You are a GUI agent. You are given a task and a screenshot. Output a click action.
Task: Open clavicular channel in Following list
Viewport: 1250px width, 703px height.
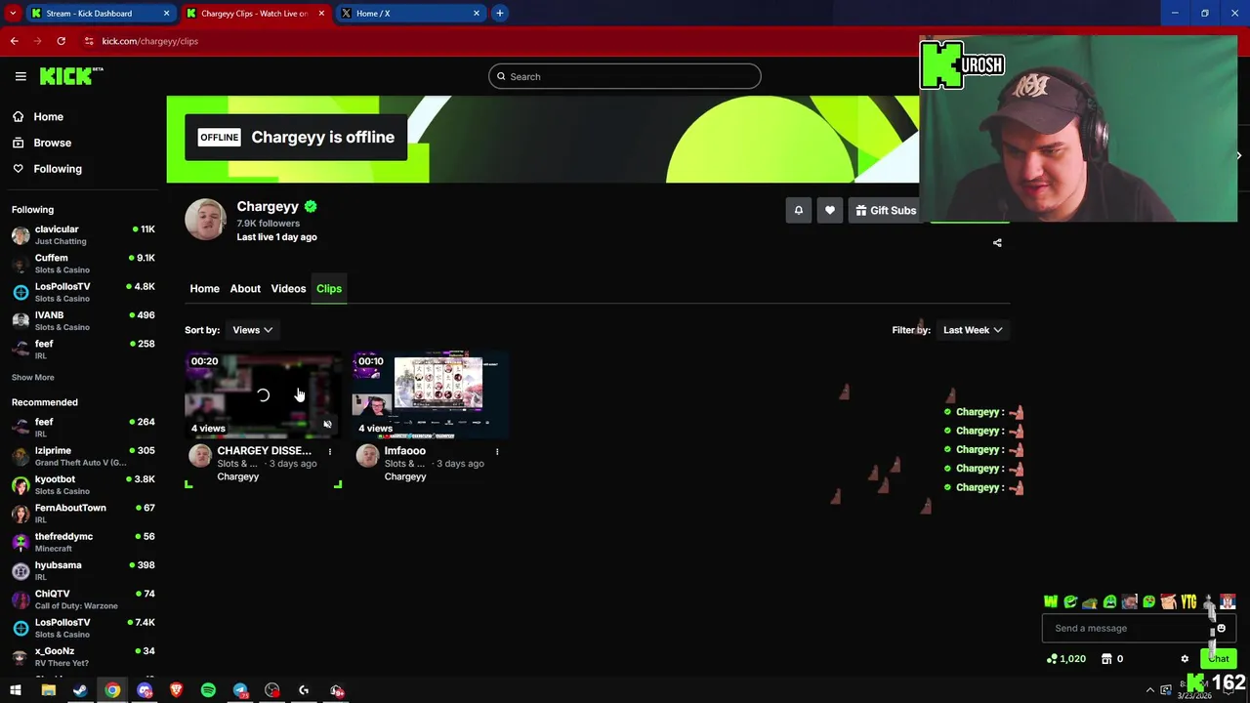pos(83,234)
